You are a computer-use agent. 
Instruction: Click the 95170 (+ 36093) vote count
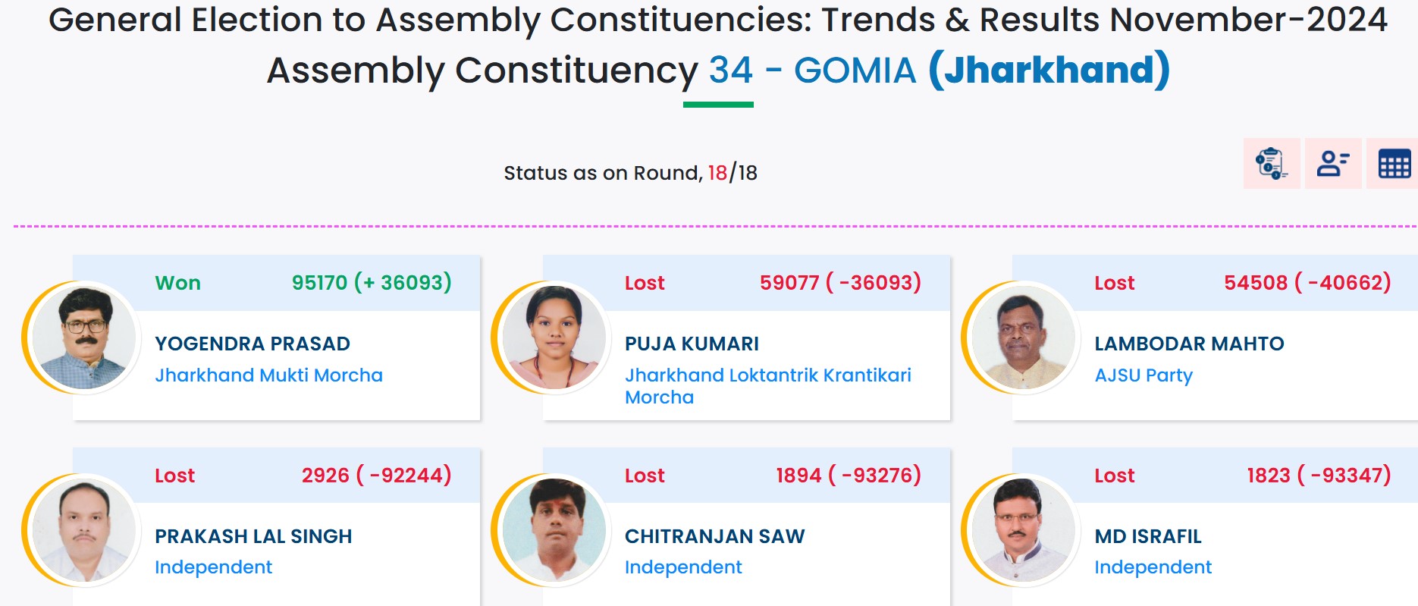coord(372,283)
